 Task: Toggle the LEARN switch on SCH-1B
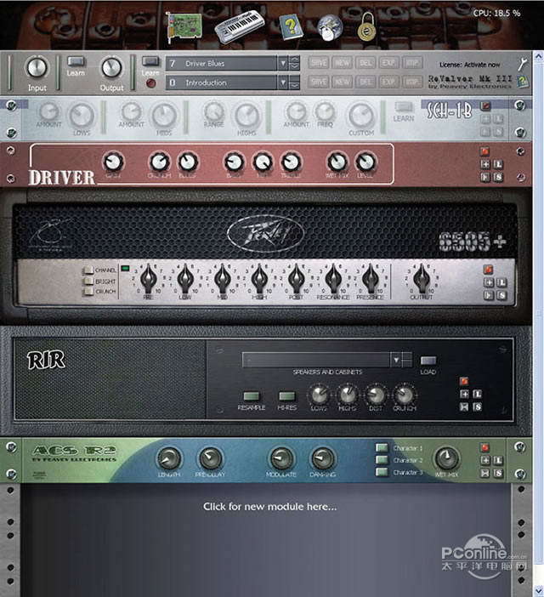[x=403, y=106]
